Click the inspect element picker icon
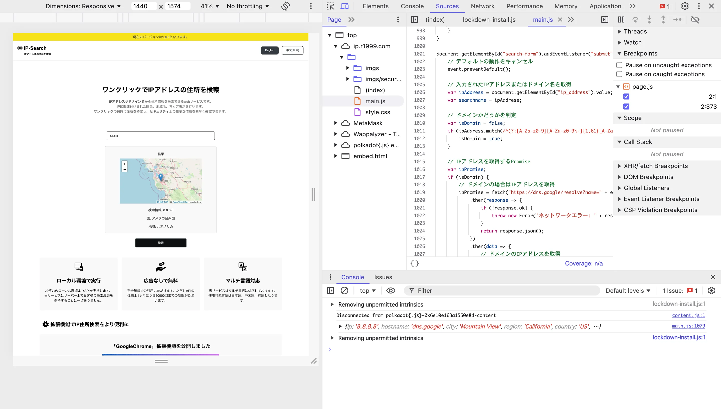 tap(330, 6)
